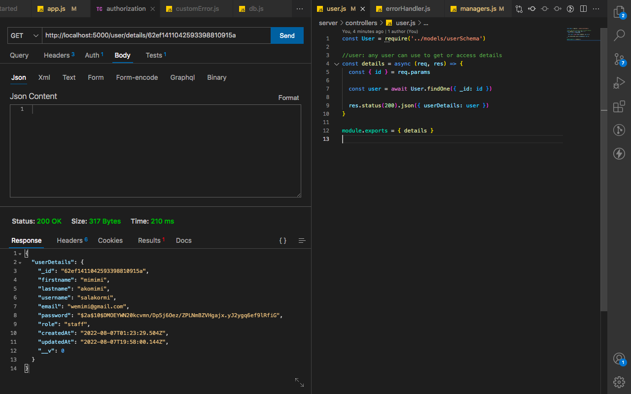Viewport: 631px width, 394px height.
Task: Open the HTTP method GET dropdown
Action: tap(25, 35)
